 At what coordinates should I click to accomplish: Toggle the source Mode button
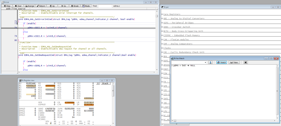tap(86, 6)
